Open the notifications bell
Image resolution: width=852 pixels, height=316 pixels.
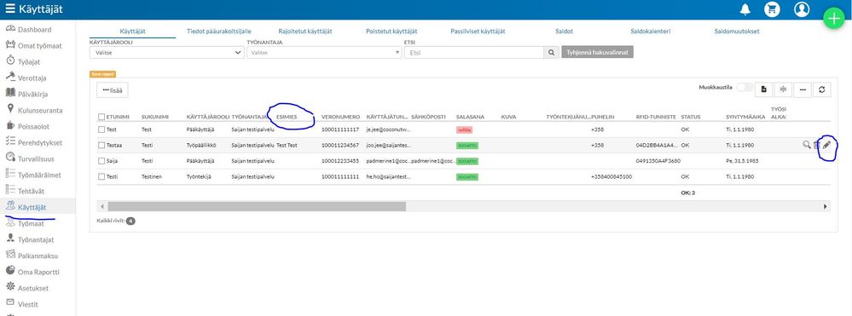(745, 9)
